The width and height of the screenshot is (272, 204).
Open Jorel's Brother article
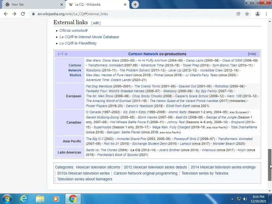(169, 150)
